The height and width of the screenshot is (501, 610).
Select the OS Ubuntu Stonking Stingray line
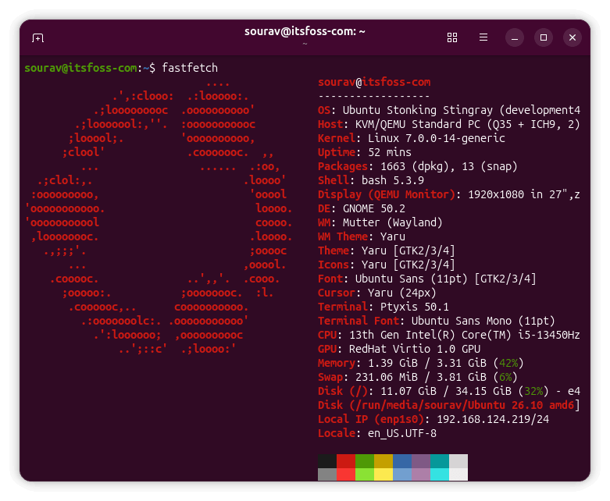[x=449, y=110]
